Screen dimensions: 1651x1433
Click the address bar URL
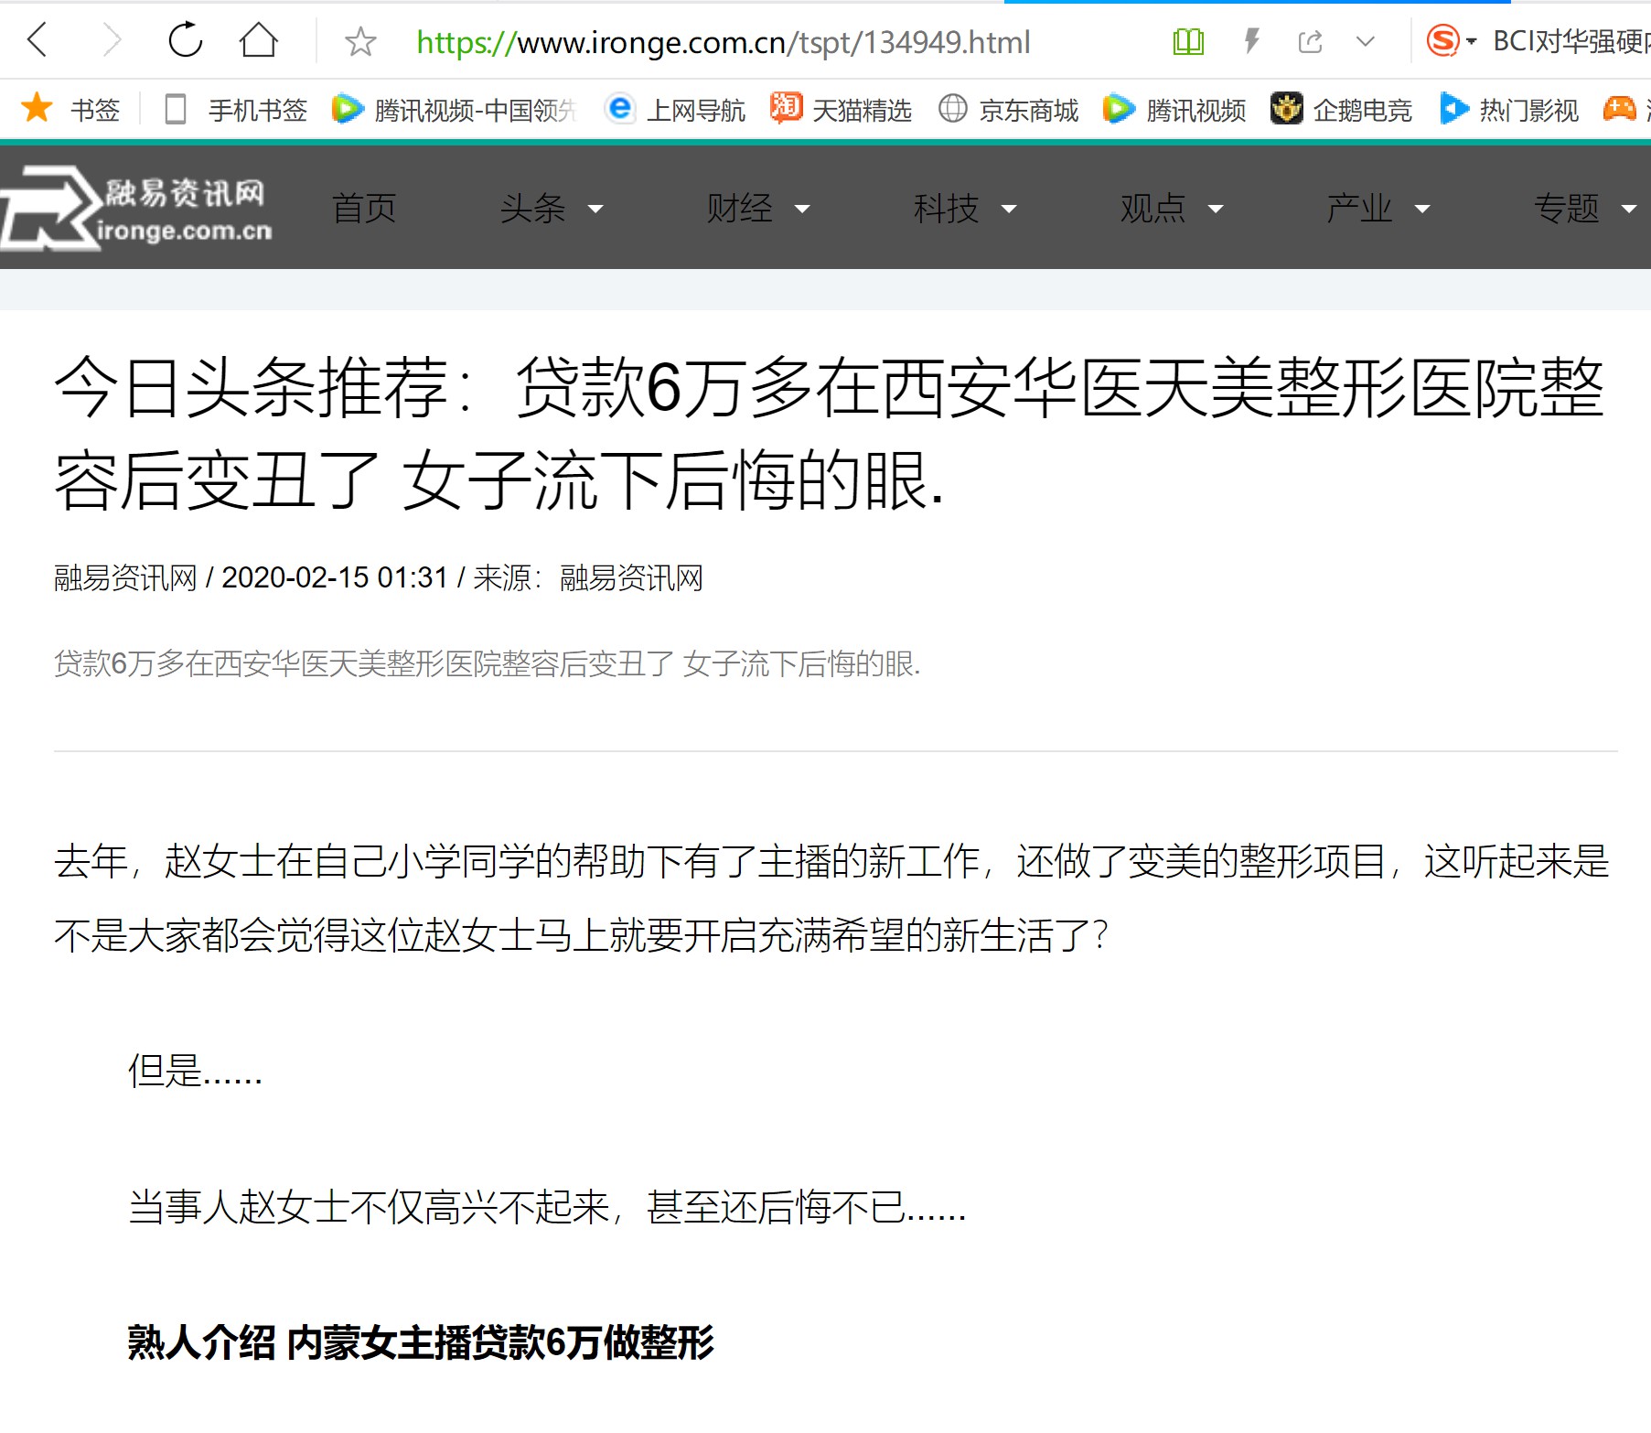coord(723,42)
